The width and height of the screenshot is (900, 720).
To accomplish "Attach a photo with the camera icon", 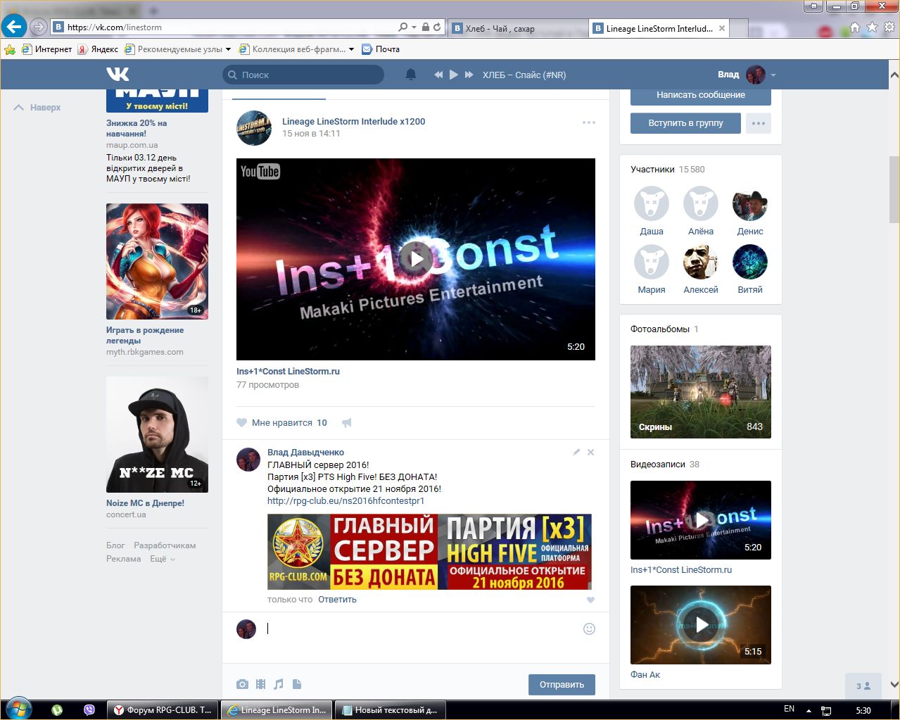I will pyautogui.click(x=242, y=684).
